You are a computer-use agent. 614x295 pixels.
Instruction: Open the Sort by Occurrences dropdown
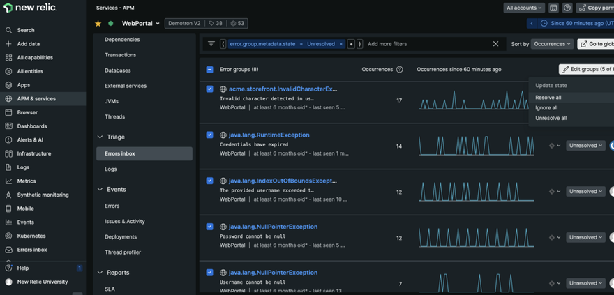tap(552, 44)
